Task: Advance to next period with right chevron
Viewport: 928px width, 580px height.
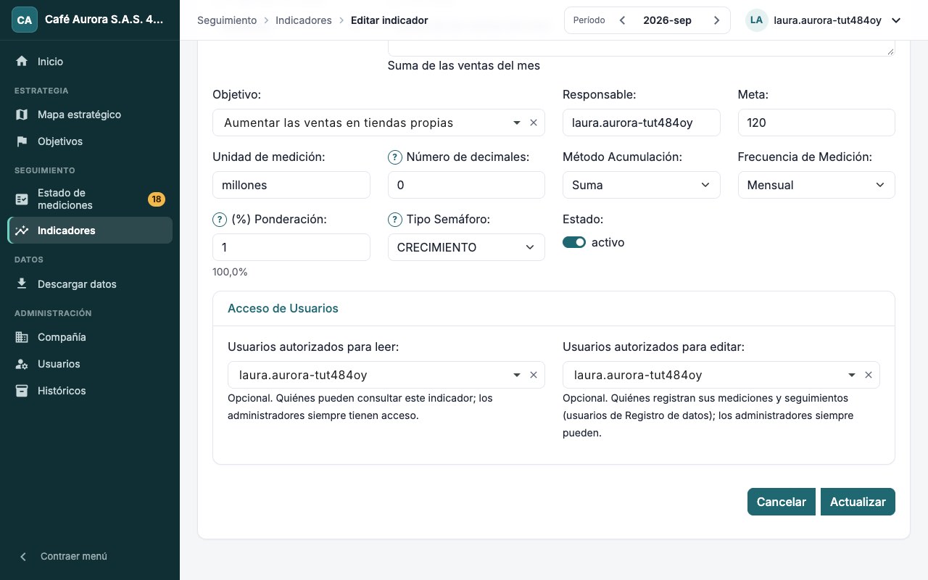Action: coord(716,20)
